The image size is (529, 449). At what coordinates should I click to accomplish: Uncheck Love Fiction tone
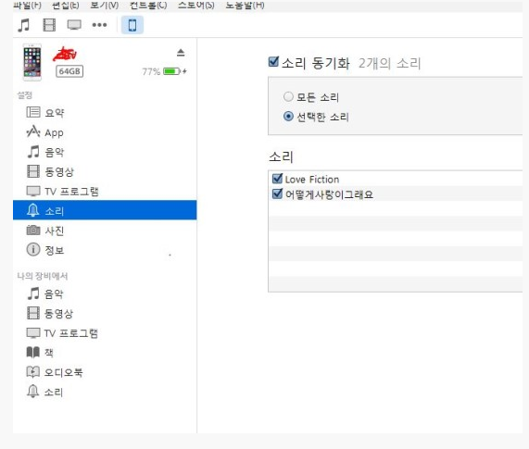click(x=277, y=179)
